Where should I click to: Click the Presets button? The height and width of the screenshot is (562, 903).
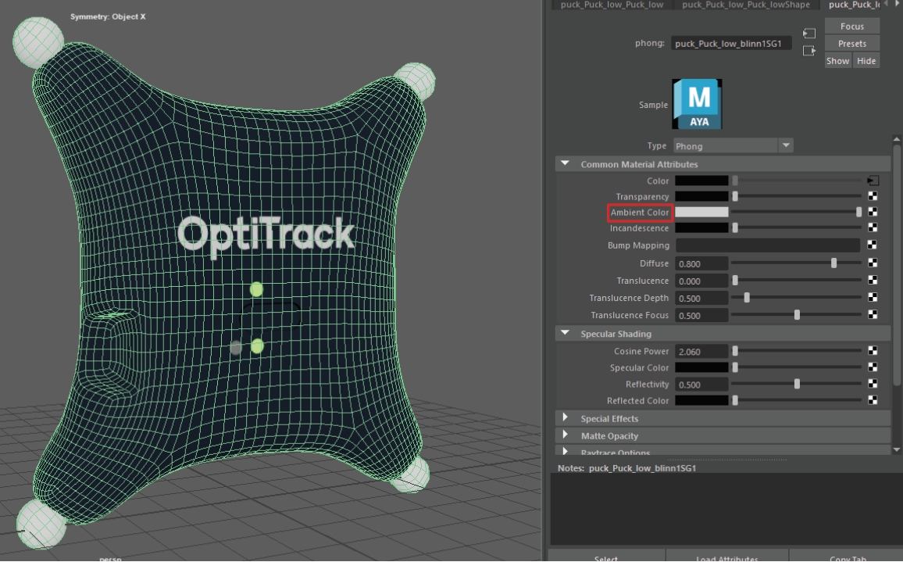[x=851, y=44]
